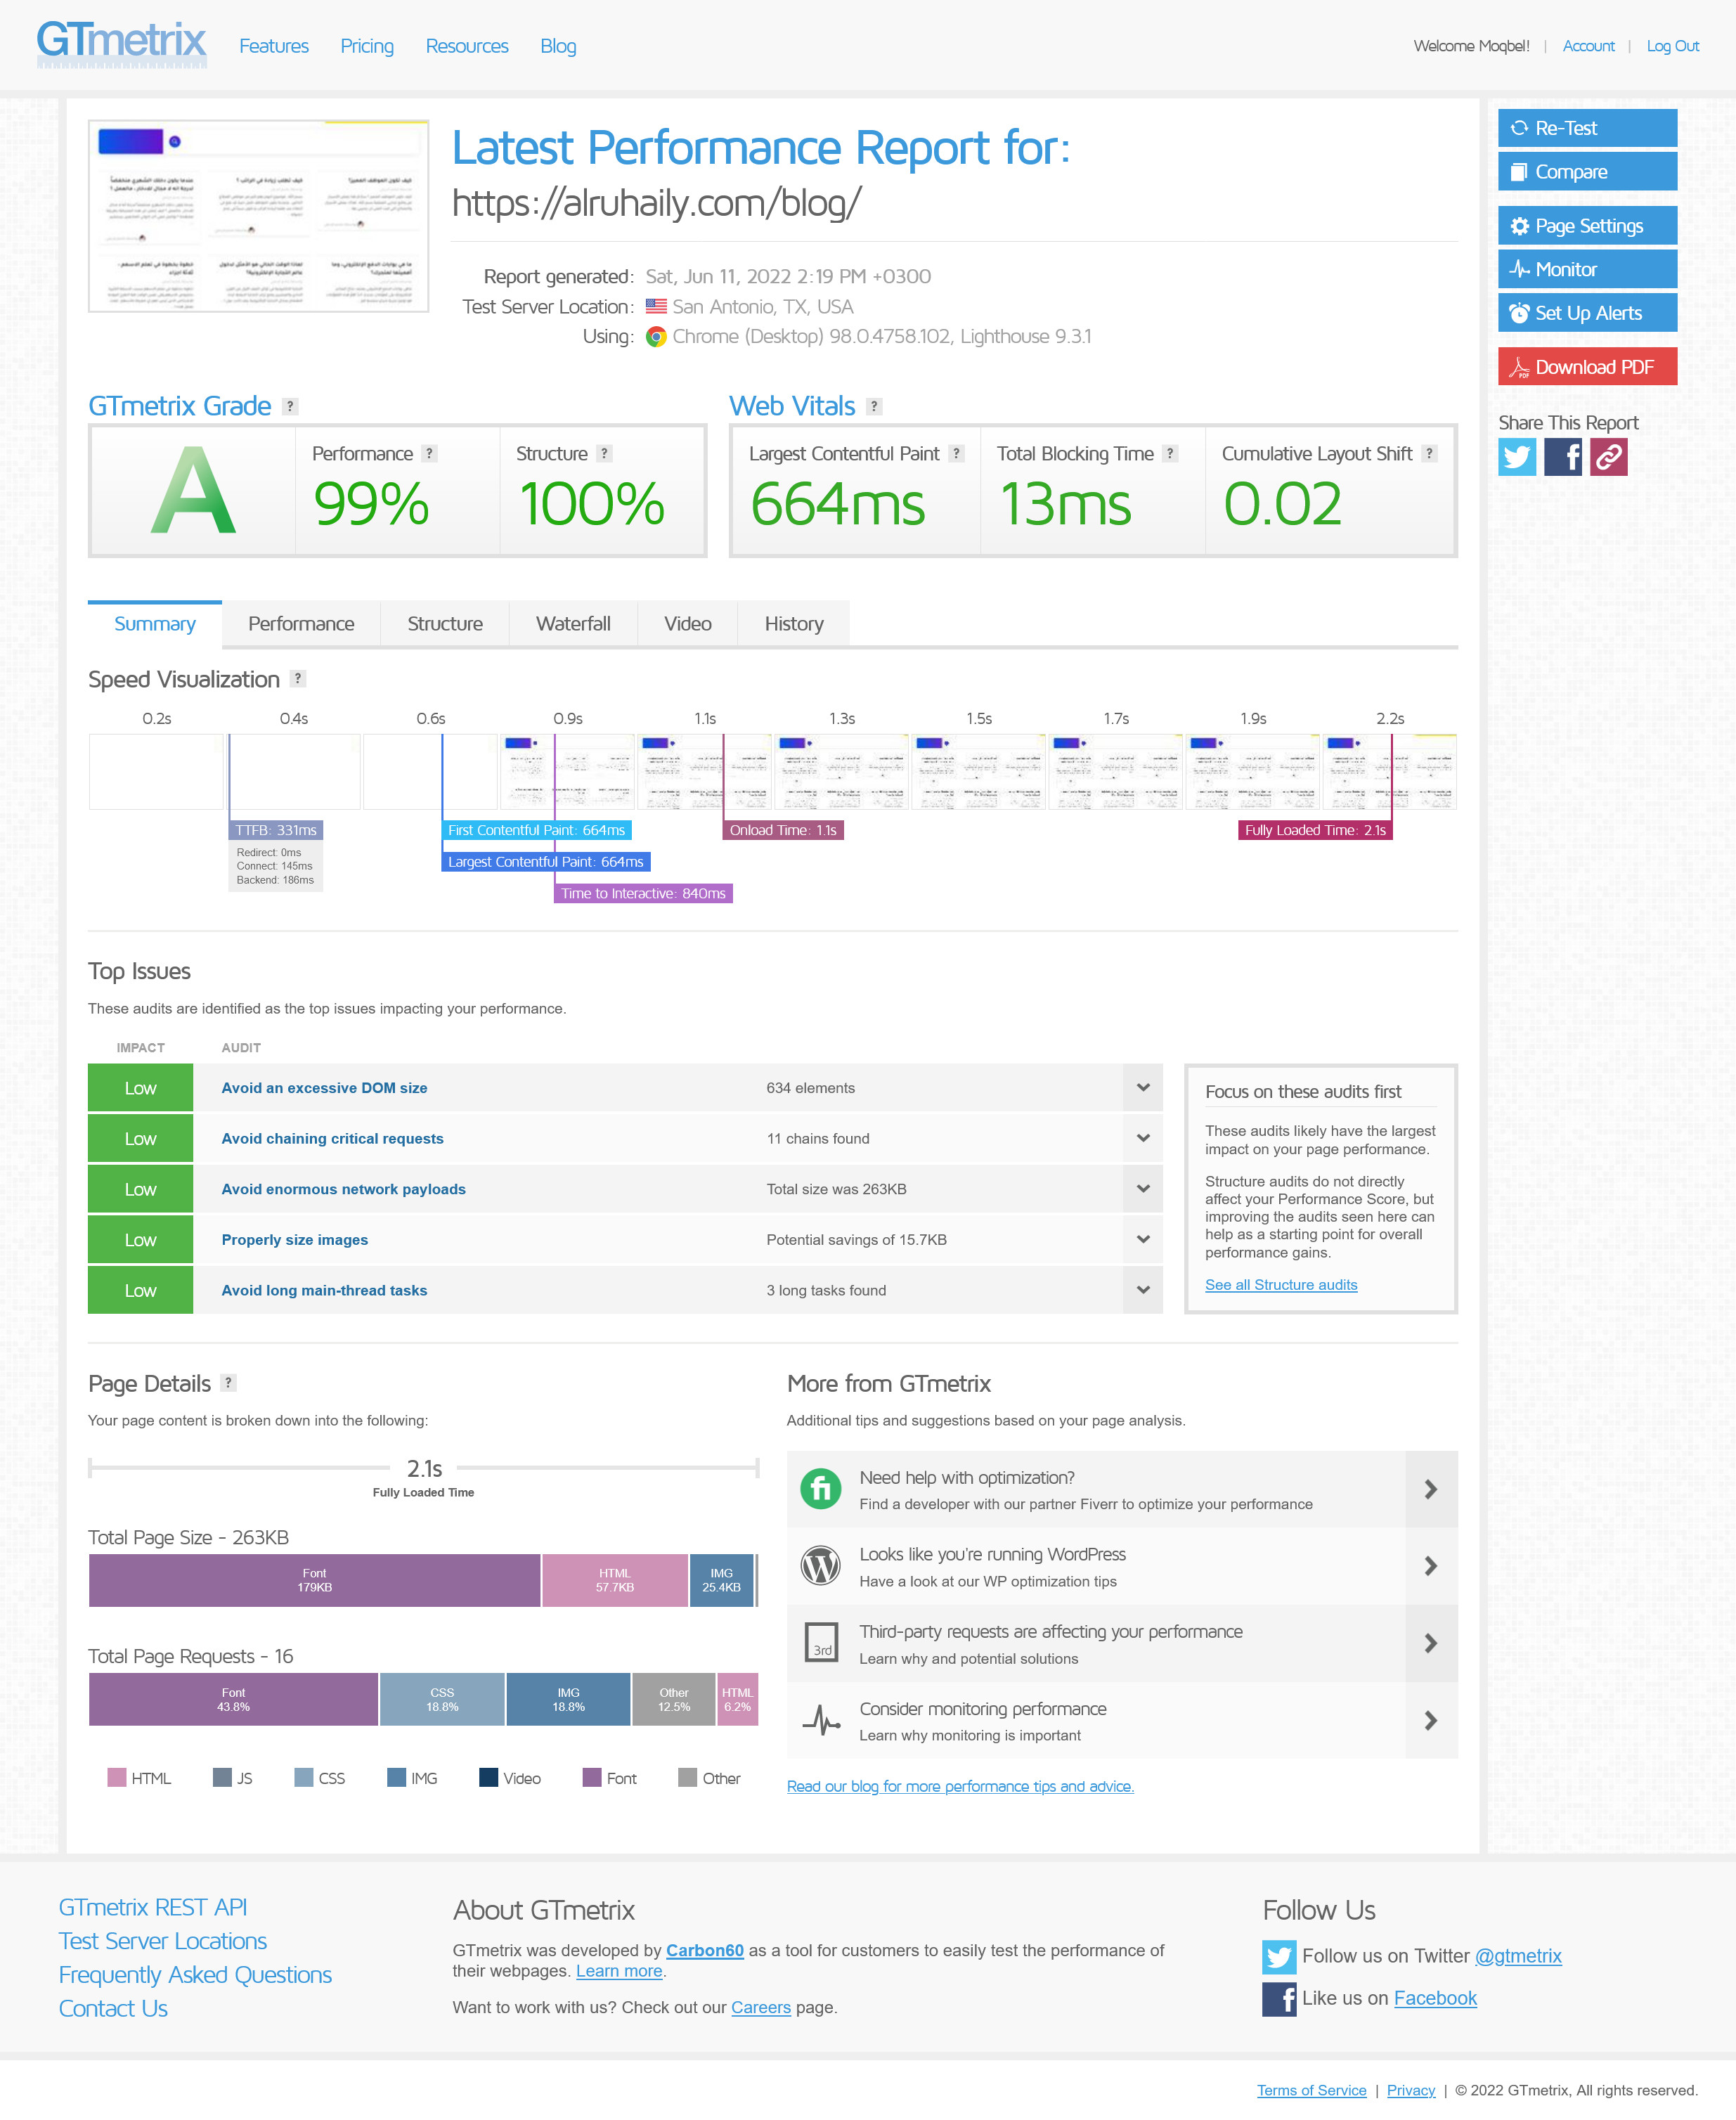The width and height of the screenshot is (1736, 2120).
Task: Copy report link using chain icon
Action: [1608, 457]
